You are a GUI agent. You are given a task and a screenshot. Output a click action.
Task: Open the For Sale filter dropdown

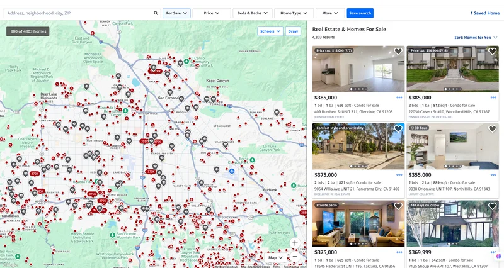(x=176, y=13)
